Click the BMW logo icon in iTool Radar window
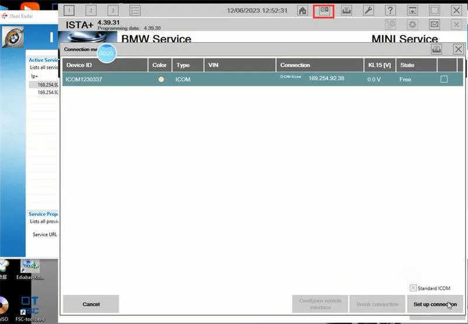 pyautogui.click(x=12, y=37)
